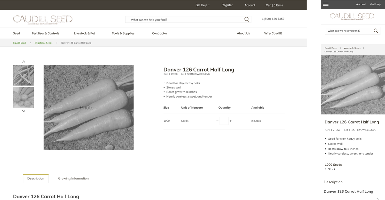The image size is (385, 200).
Task: Click the product heading below the Description tab
Action: 46,197
